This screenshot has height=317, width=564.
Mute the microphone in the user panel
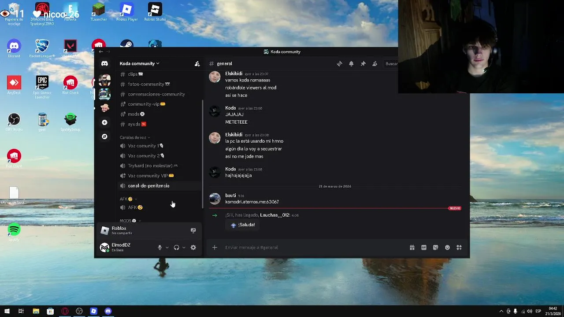[x=160, y=247]
